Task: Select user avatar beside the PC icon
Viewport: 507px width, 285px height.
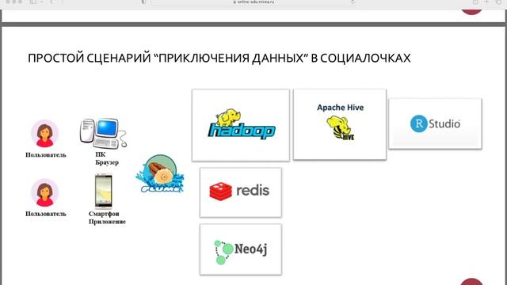Action: (x=44, y=134)
